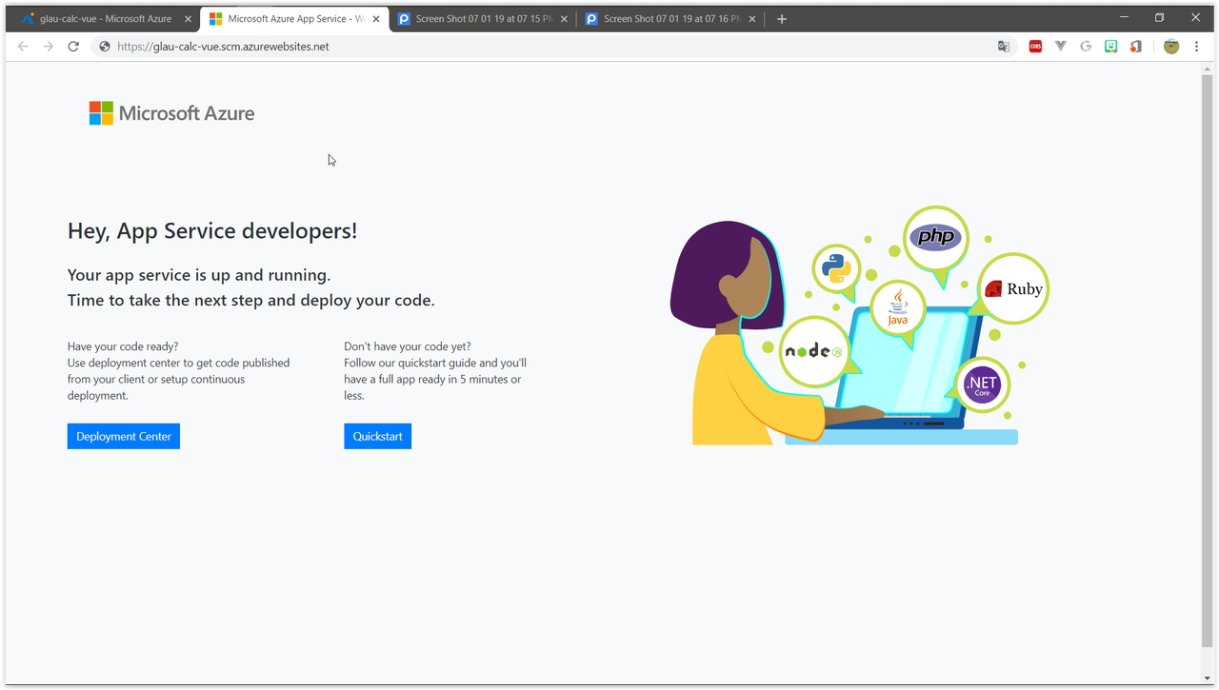Open the Chrome profile avatar

[1171, 46]
